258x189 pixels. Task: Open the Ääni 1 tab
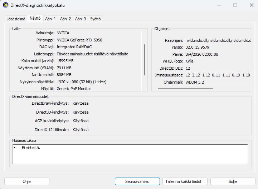tap(50, 19)
